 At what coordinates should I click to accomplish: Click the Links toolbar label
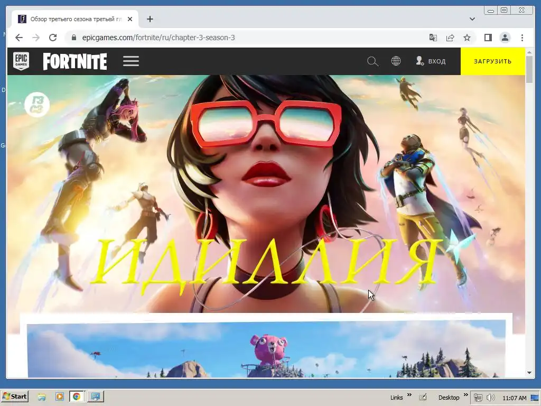[396, 398]
